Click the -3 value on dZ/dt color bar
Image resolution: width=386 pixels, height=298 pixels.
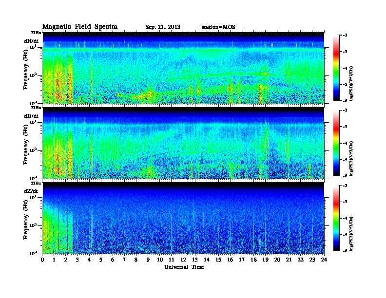(345, 202)
